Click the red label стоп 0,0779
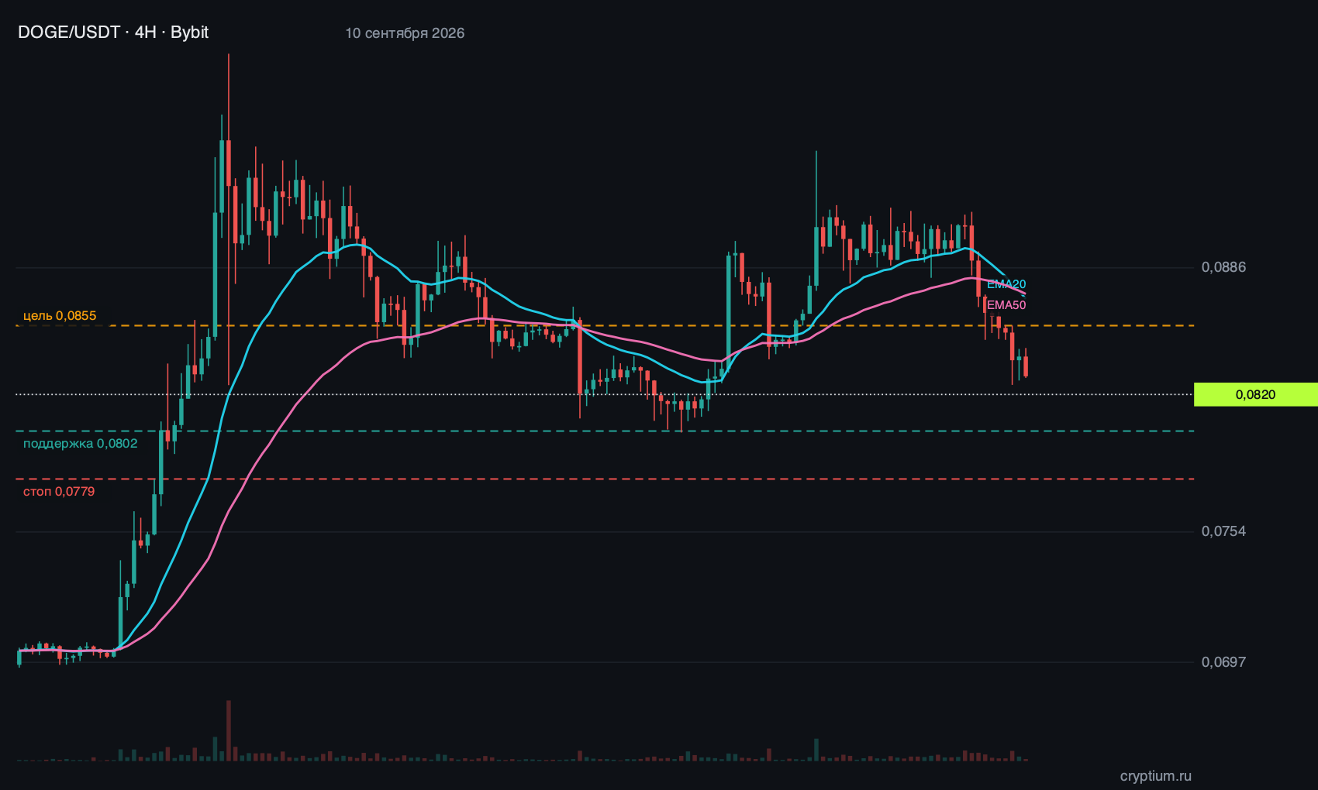This screenshot has width=1318, height=790. point(59,491)
